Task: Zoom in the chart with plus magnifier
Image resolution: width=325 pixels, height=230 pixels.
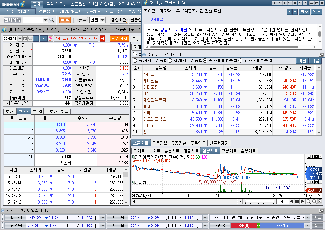Action: point(309,201)
